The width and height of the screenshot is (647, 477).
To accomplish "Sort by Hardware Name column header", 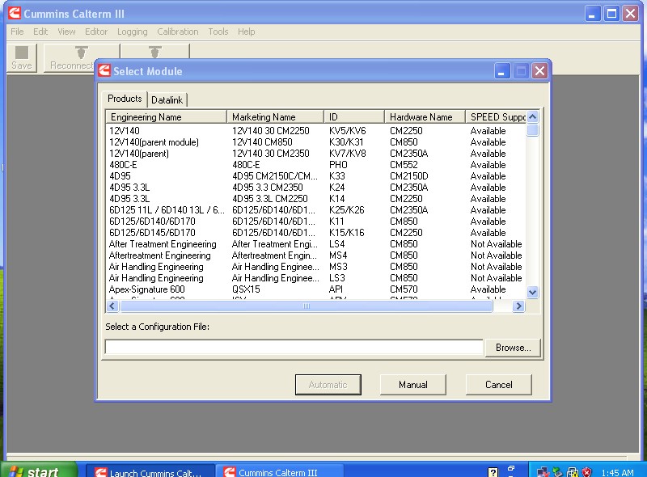I will click(x=425, y=117).
